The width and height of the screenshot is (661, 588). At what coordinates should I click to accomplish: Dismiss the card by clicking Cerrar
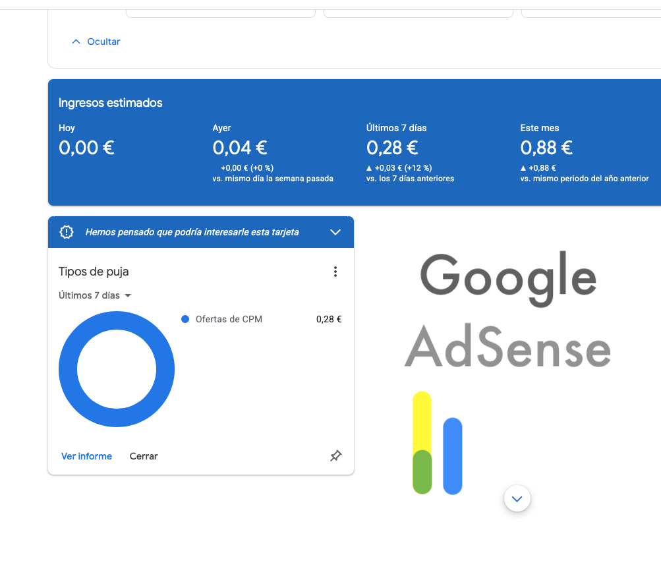tap(143, 456)
